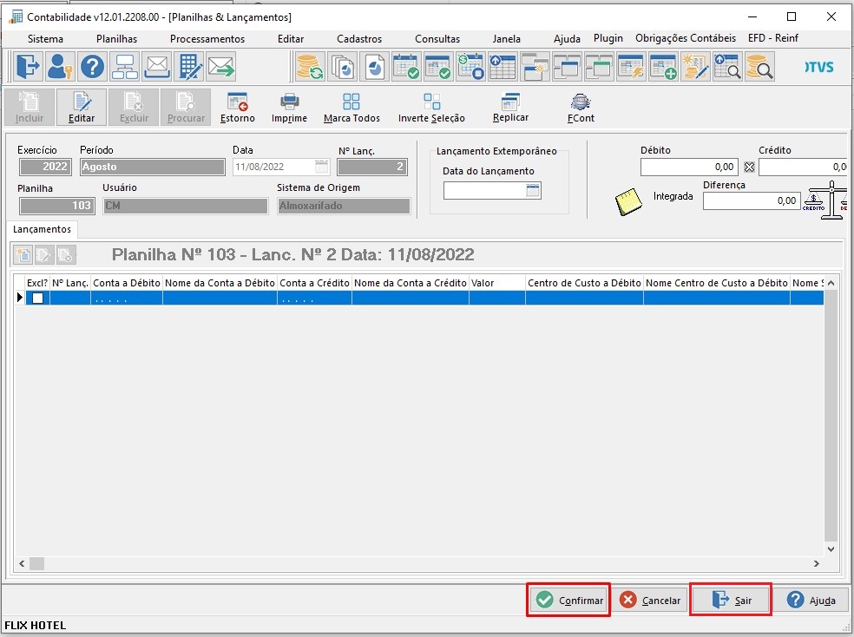Screen dimensions: 854x637
Task: Click the Conta a Débito column header
Action: [127, 283]
